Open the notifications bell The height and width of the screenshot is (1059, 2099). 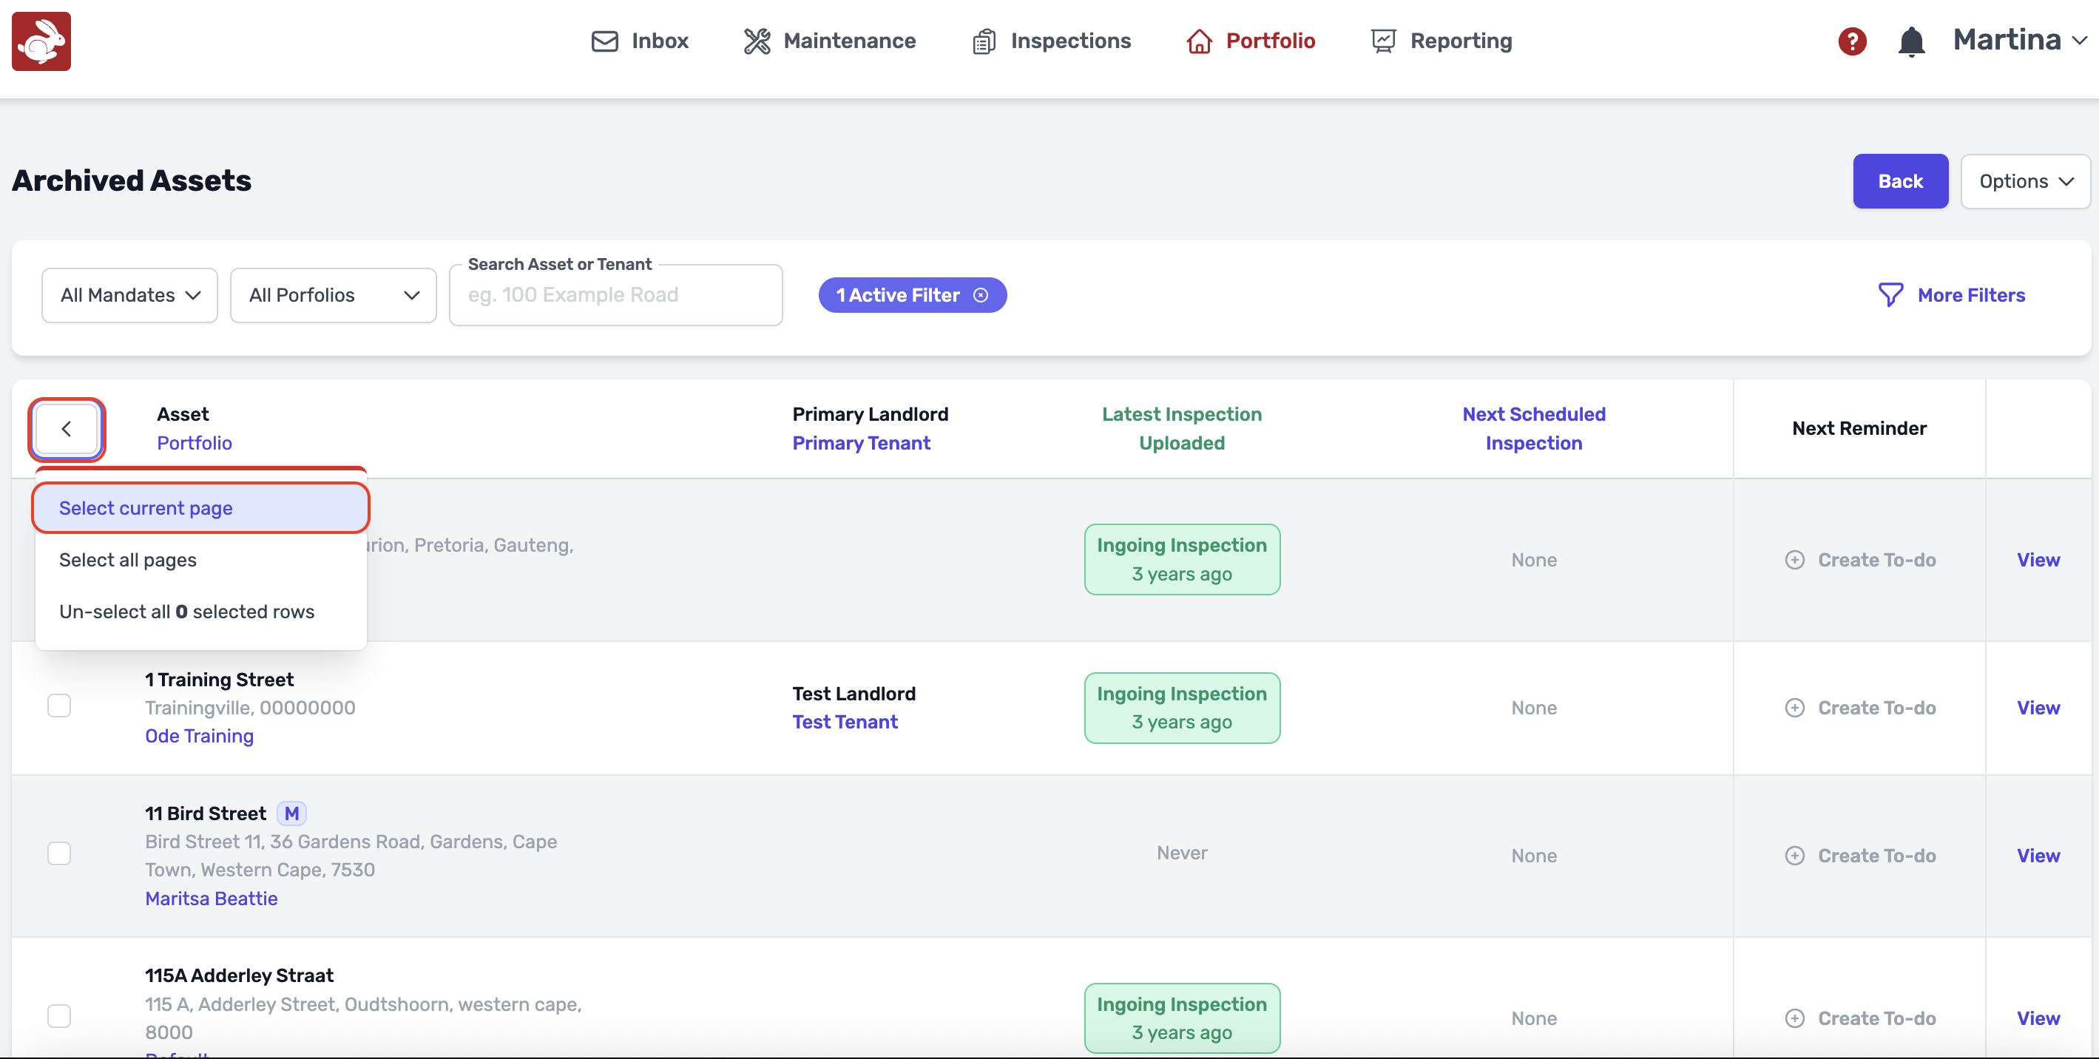(x=1911, y=41)
